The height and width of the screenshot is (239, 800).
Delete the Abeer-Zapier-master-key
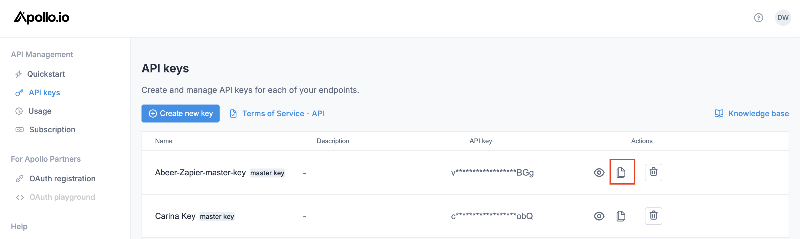pyautogui.click(x=653, y=172)
